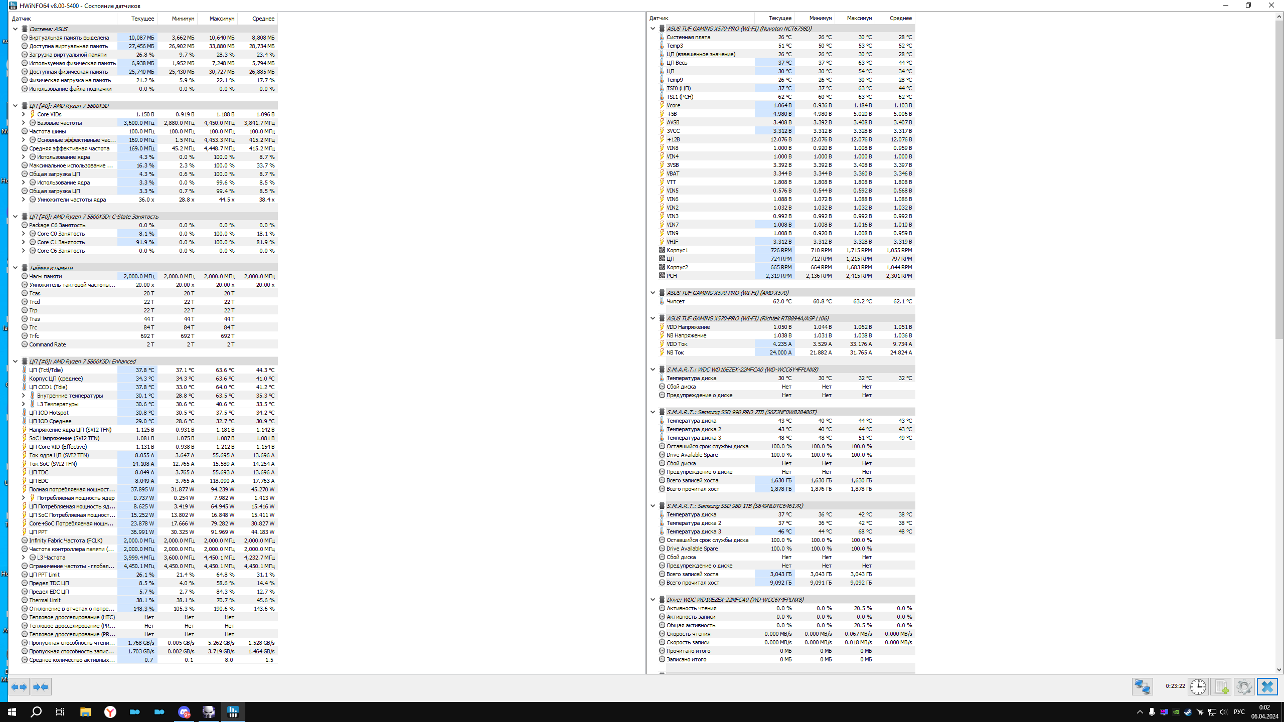
Task: Click the shrink columns arrows button
Action: tap(41, 687)
